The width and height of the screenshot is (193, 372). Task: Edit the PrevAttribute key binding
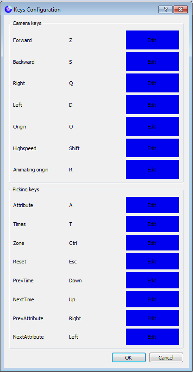pos(152,318)
